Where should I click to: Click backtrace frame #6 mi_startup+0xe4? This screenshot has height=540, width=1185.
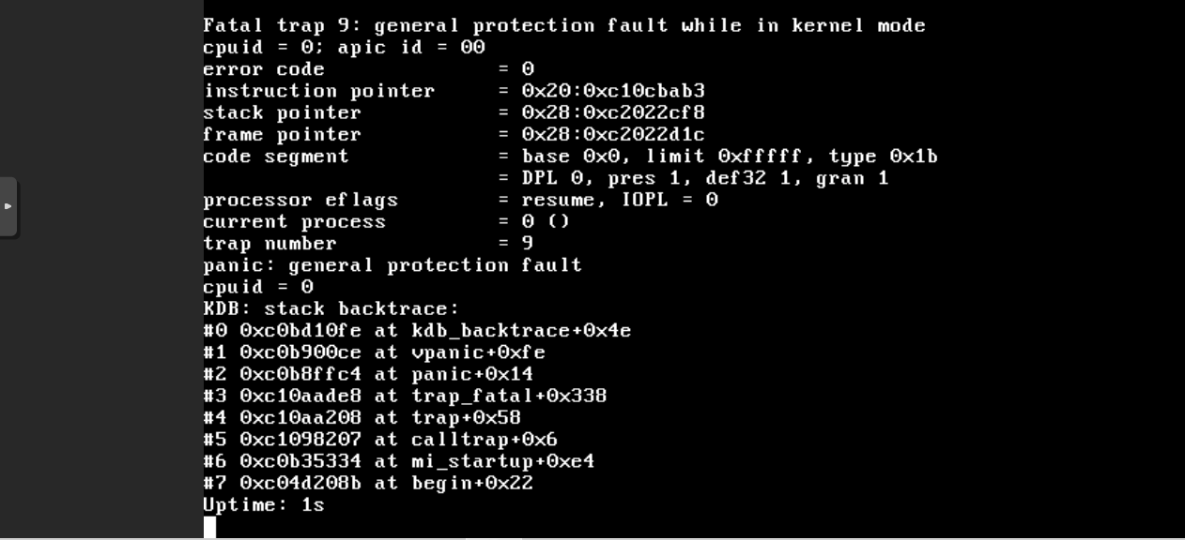point(399,461)
